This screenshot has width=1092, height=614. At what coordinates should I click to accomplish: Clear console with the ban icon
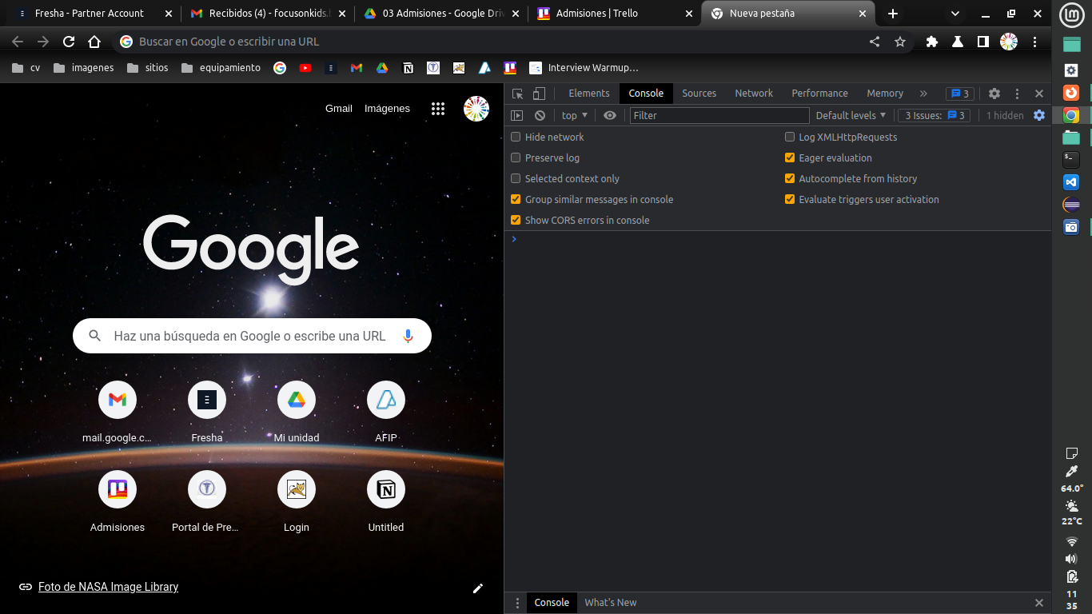click(x=540, y=115)
